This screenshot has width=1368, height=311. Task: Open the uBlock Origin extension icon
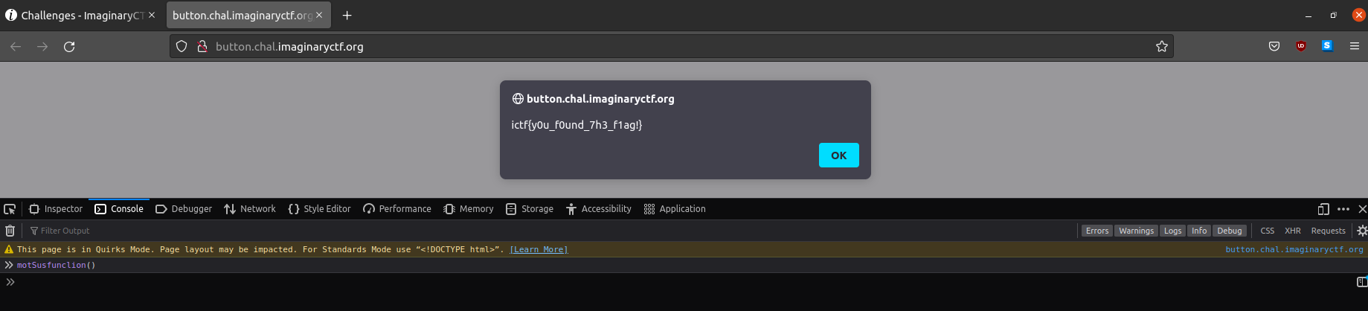click(x=1300, y=46)
